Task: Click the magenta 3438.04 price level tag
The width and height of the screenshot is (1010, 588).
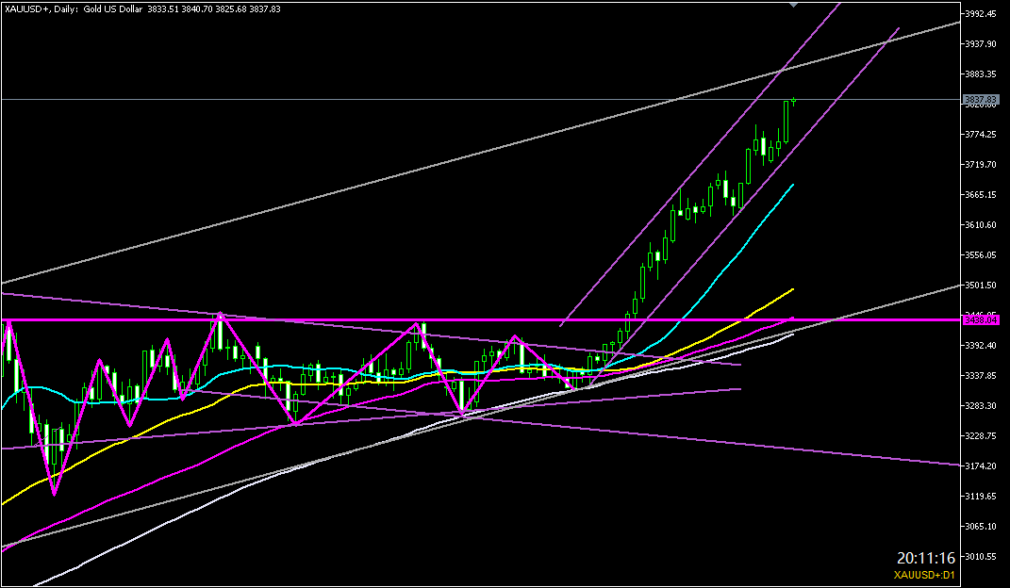Action: point(981,320)
